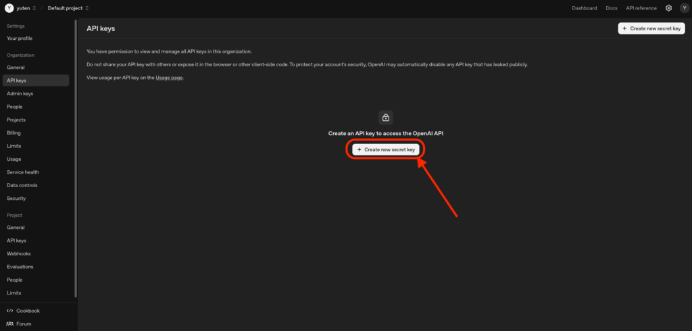
Task: Click the sidebar vertical scrollbar
Action: [76, 162]
